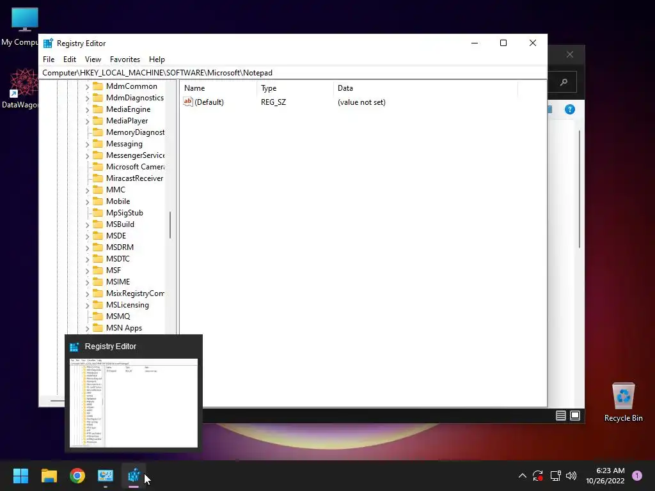Expand the MMC key
655x491 pixels.
coord(87,191)
